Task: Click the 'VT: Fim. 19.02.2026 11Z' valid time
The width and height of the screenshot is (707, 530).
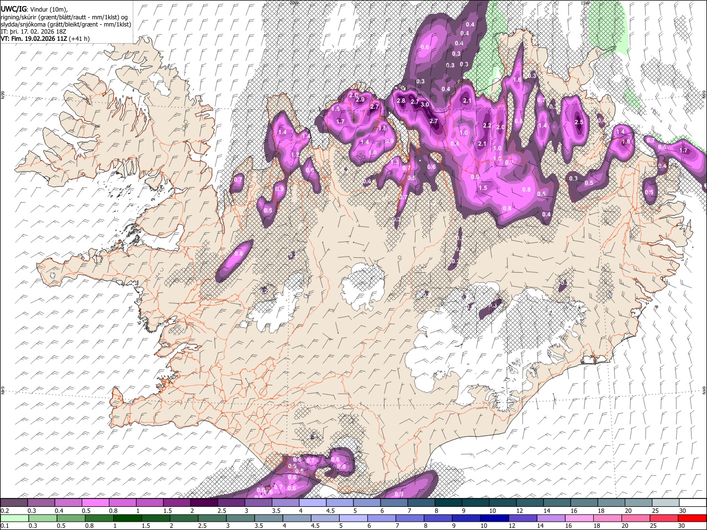Action: [34, 39]
